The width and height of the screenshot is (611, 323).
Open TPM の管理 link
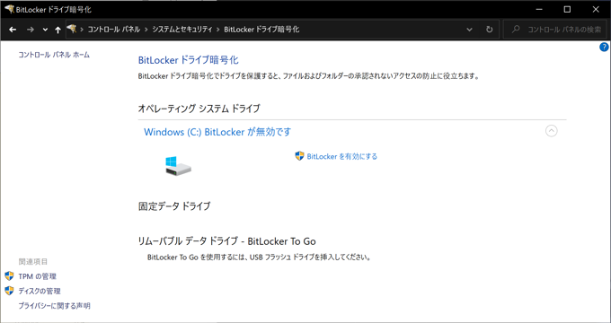(x=38, y=276)
